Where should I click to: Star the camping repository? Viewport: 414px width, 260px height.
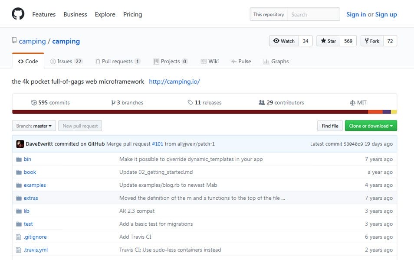click(x=329, y=41)
